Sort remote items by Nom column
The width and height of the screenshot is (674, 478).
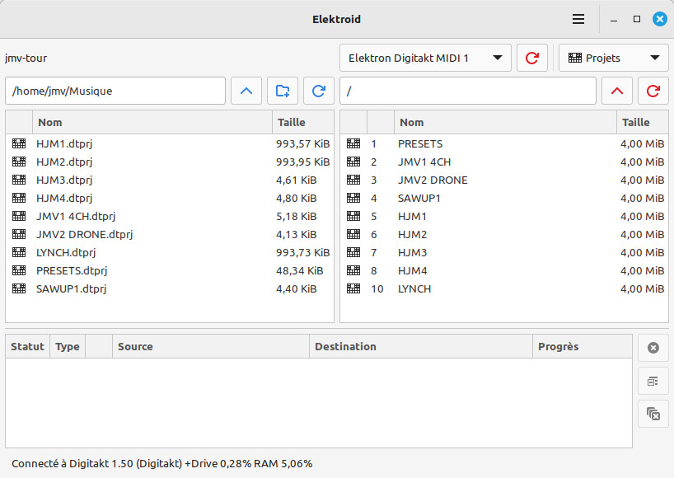[505, 122]
